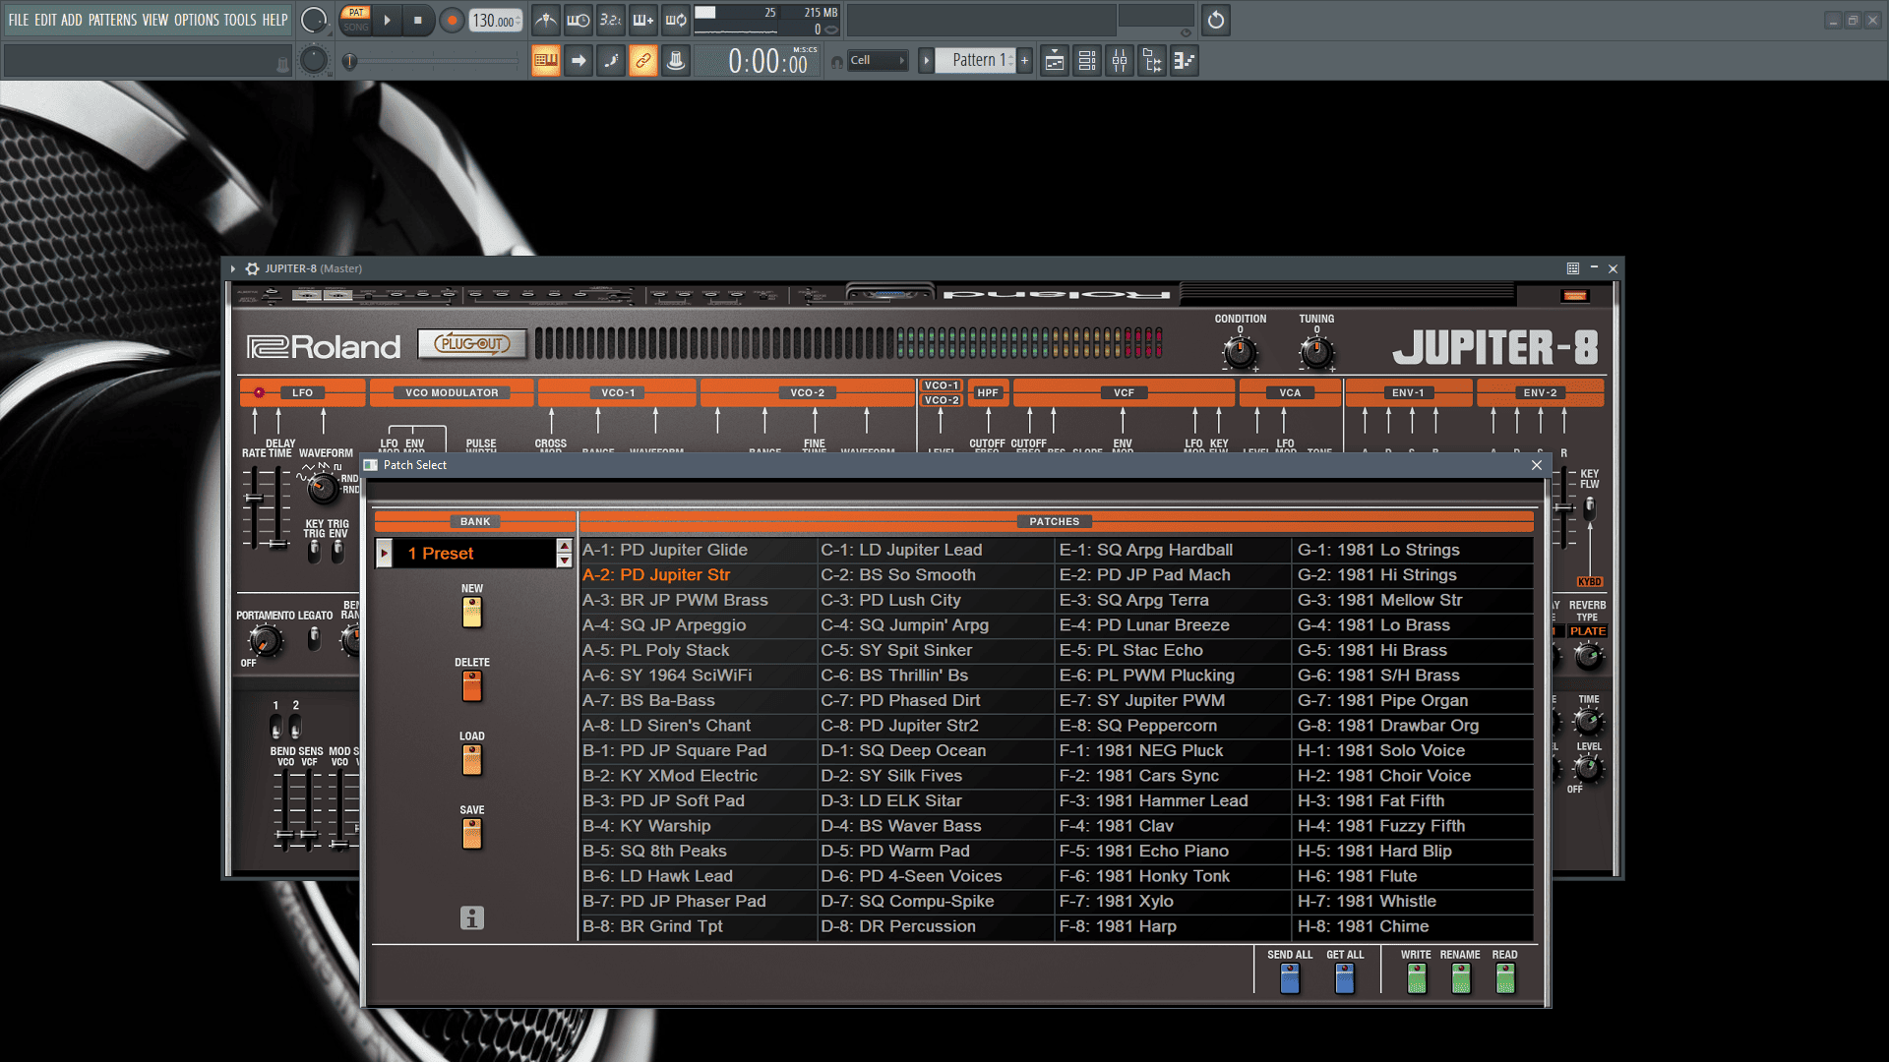Open the Snap Cell dropdown
1889x1062 pixels.
click(x=878, y=61)
